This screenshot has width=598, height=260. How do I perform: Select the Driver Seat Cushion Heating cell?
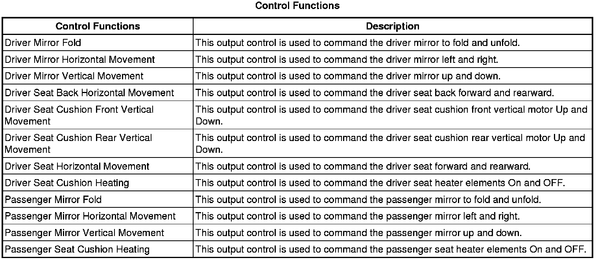coord(67,183)
